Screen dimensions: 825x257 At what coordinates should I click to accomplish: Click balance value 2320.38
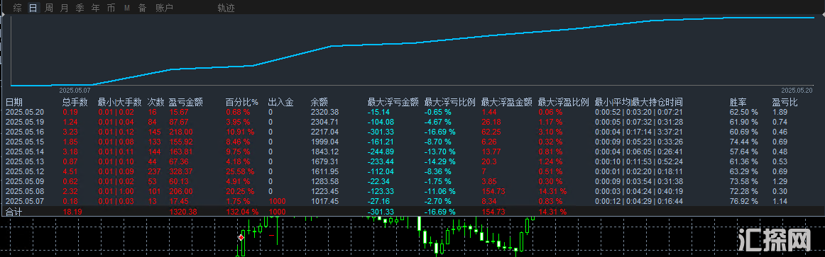(x=324, y=113)
